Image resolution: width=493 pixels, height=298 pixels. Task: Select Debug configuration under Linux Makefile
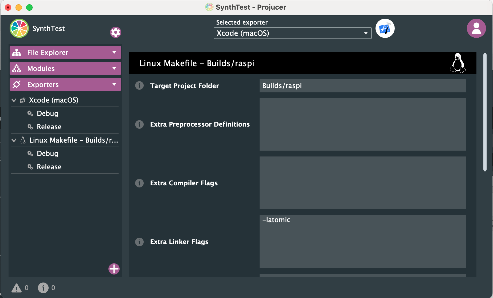[x=65, y=154]
